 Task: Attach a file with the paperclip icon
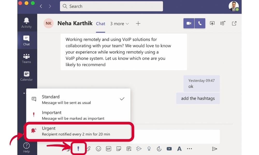tap(88, 149)
